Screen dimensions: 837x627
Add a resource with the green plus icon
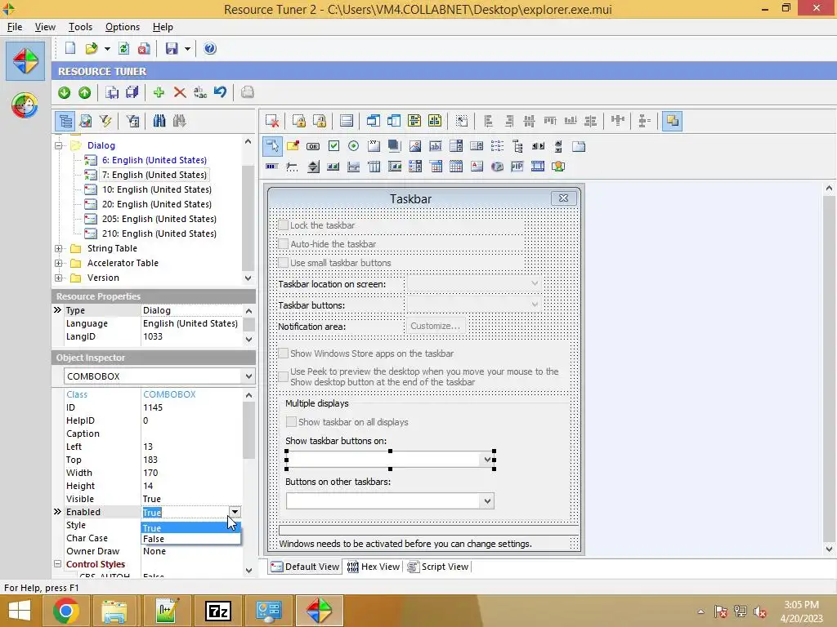coord(159,92)
